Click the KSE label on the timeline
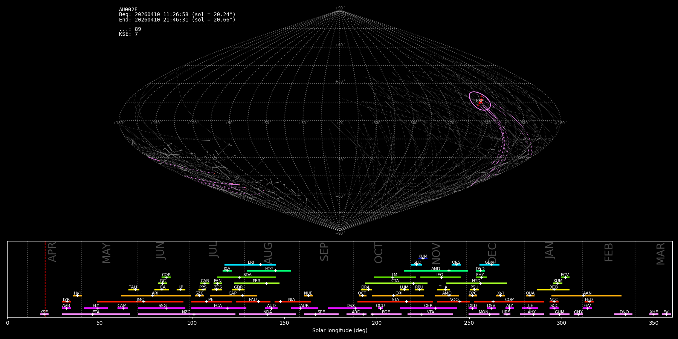The image size is (678, 339). [x=44, y=312]
